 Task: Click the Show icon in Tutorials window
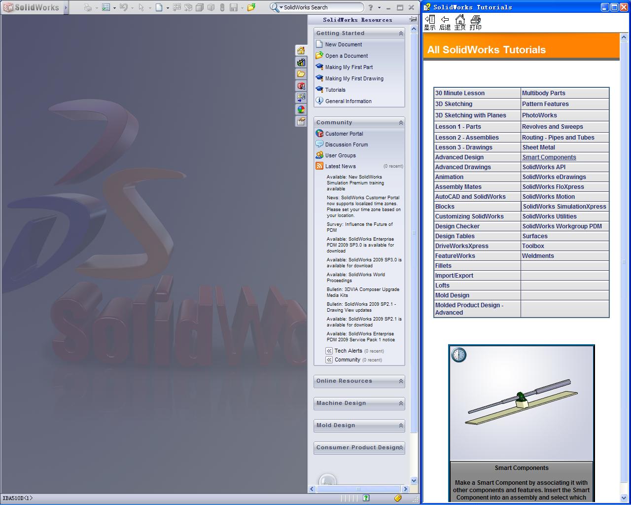pos(430,22)
